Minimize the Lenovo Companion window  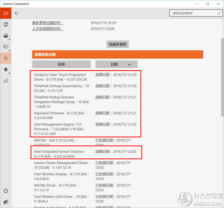click(197, 4)
